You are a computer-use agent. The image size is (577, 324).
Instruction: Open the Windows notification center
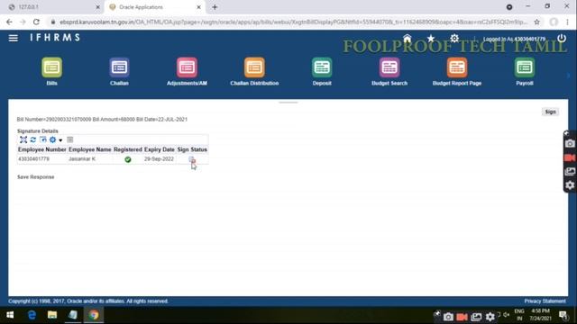tap(563, 315)
